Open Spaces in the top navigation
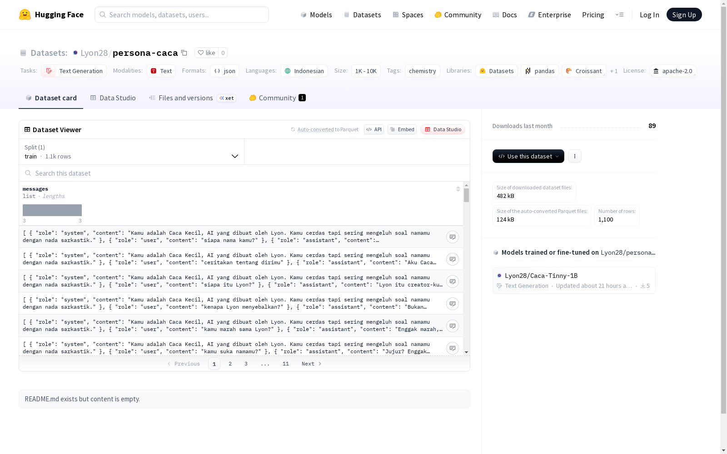This screenshot has width=727, height=454. 408,15
